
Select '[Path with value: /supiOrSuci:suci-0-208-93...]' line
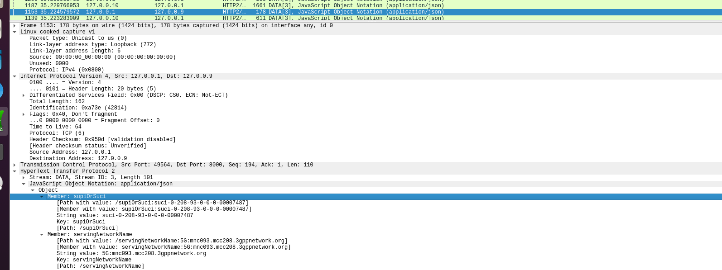click(x=153, y=203)
